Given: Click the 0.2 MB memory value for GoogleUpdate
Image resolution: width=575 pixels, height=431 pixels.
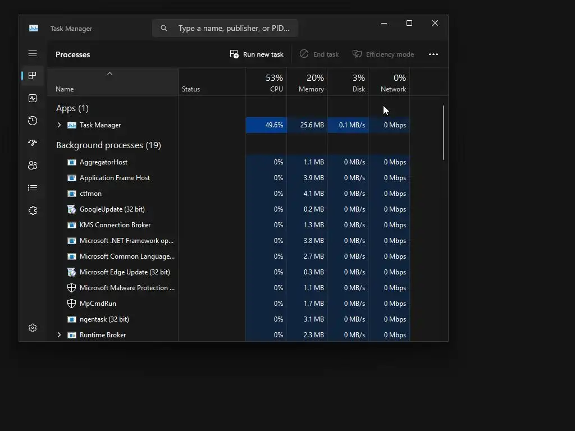Looking at the screenshot, I should pos(313,209).
